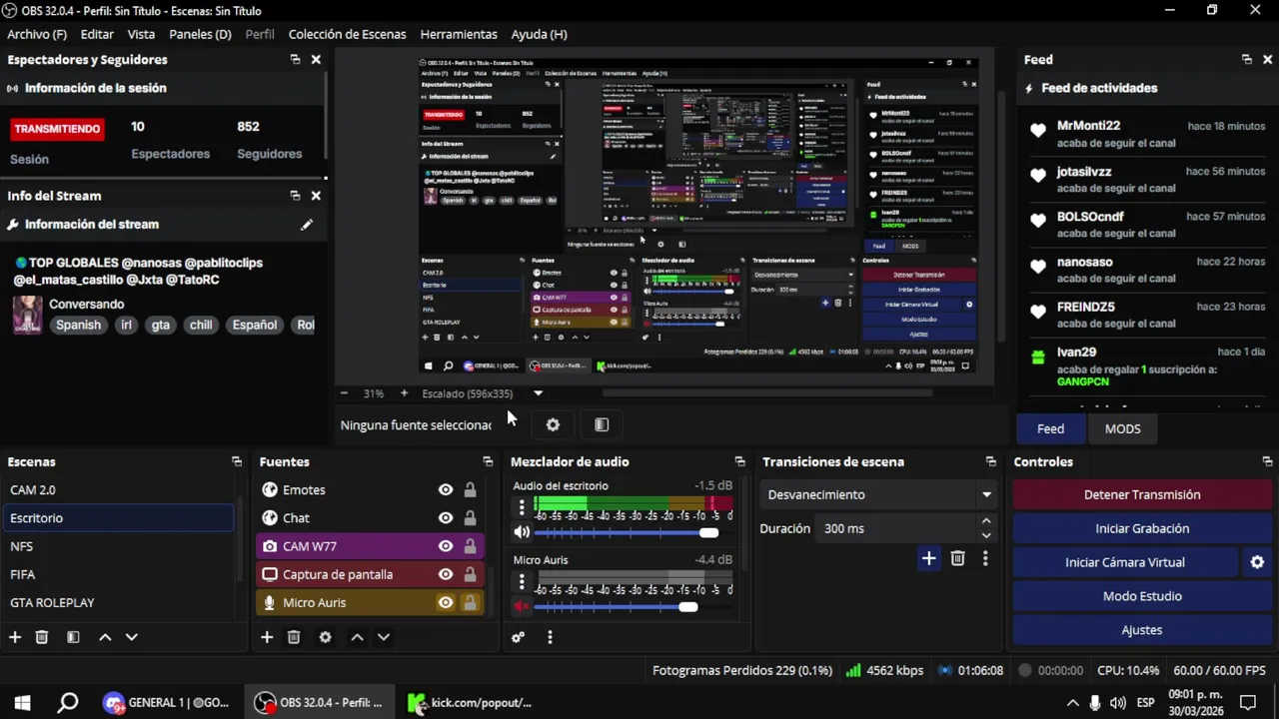This screenshot has width=1279, height=719.
Task: Move the source down in Fuentes
Action: (383, 637)
